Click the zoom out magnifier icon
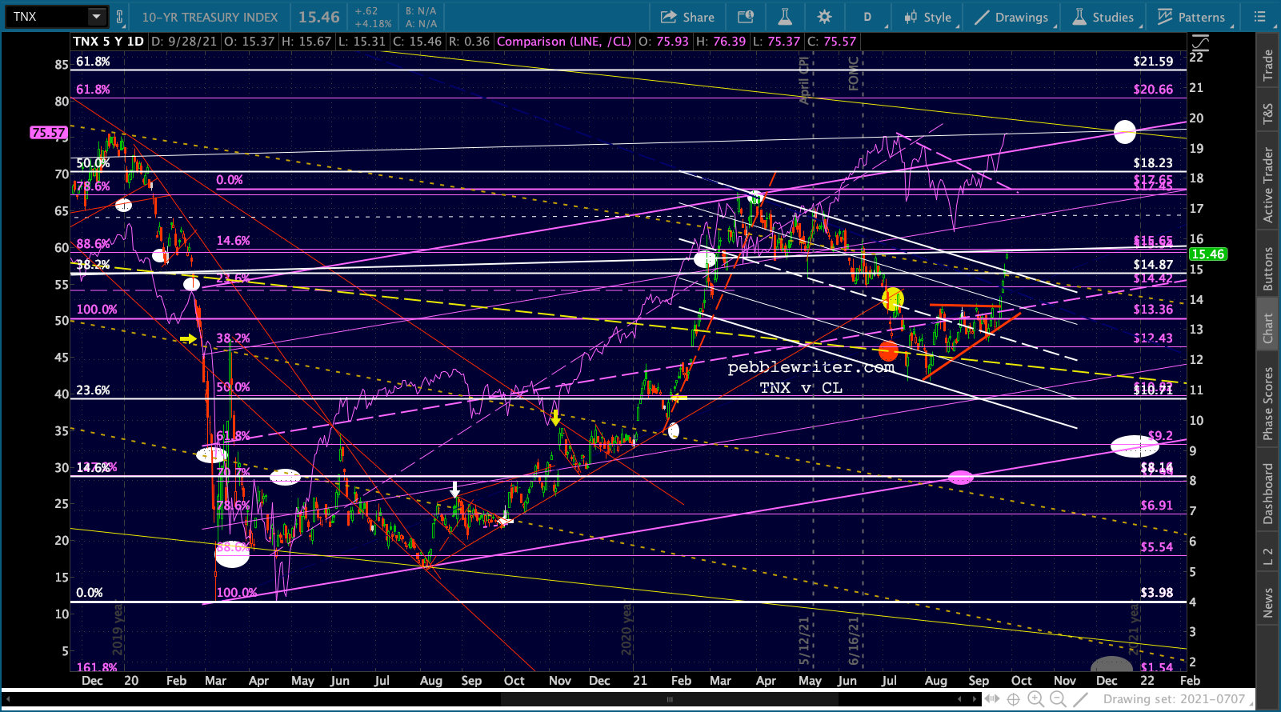1281x712 pixels. tap(1058, 699)
